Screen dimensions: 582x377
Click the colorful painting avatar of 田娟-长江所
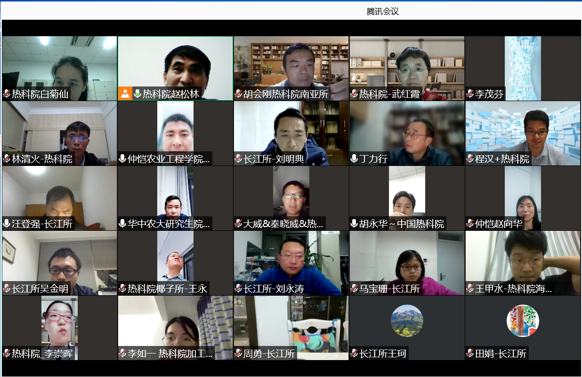click(x=523, y=321)
